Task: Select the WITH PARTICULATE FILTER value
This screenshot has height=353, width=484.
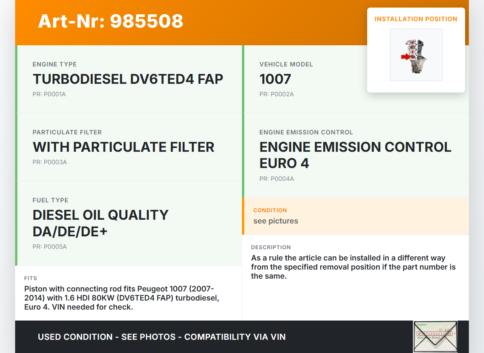Action: pyautogui.click(x=124, y=147)
